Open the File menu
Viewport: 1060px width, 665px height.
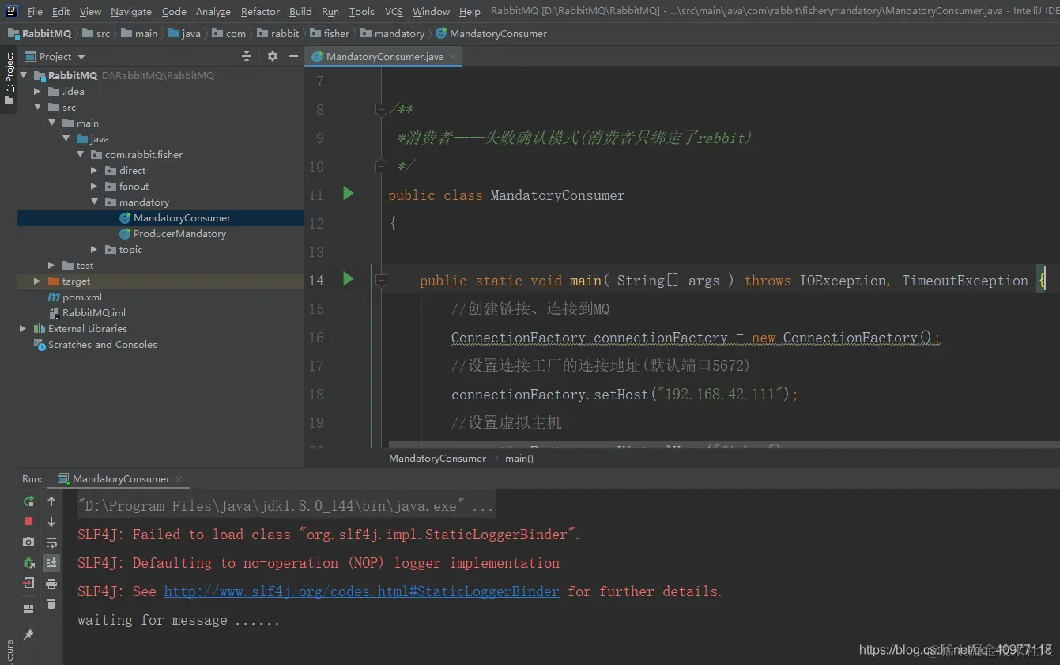tap(35, 11)
